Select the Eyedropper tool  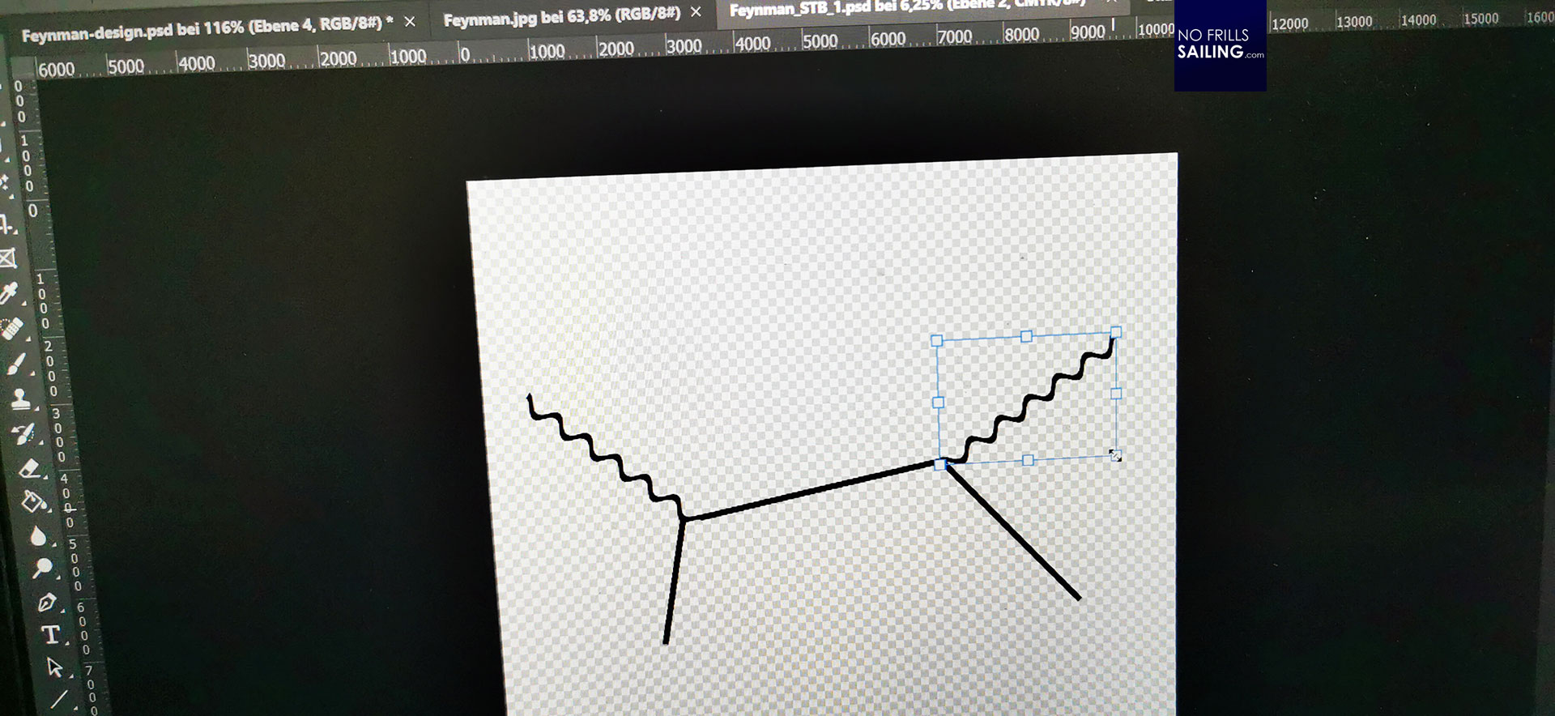[x=10, y=292]
